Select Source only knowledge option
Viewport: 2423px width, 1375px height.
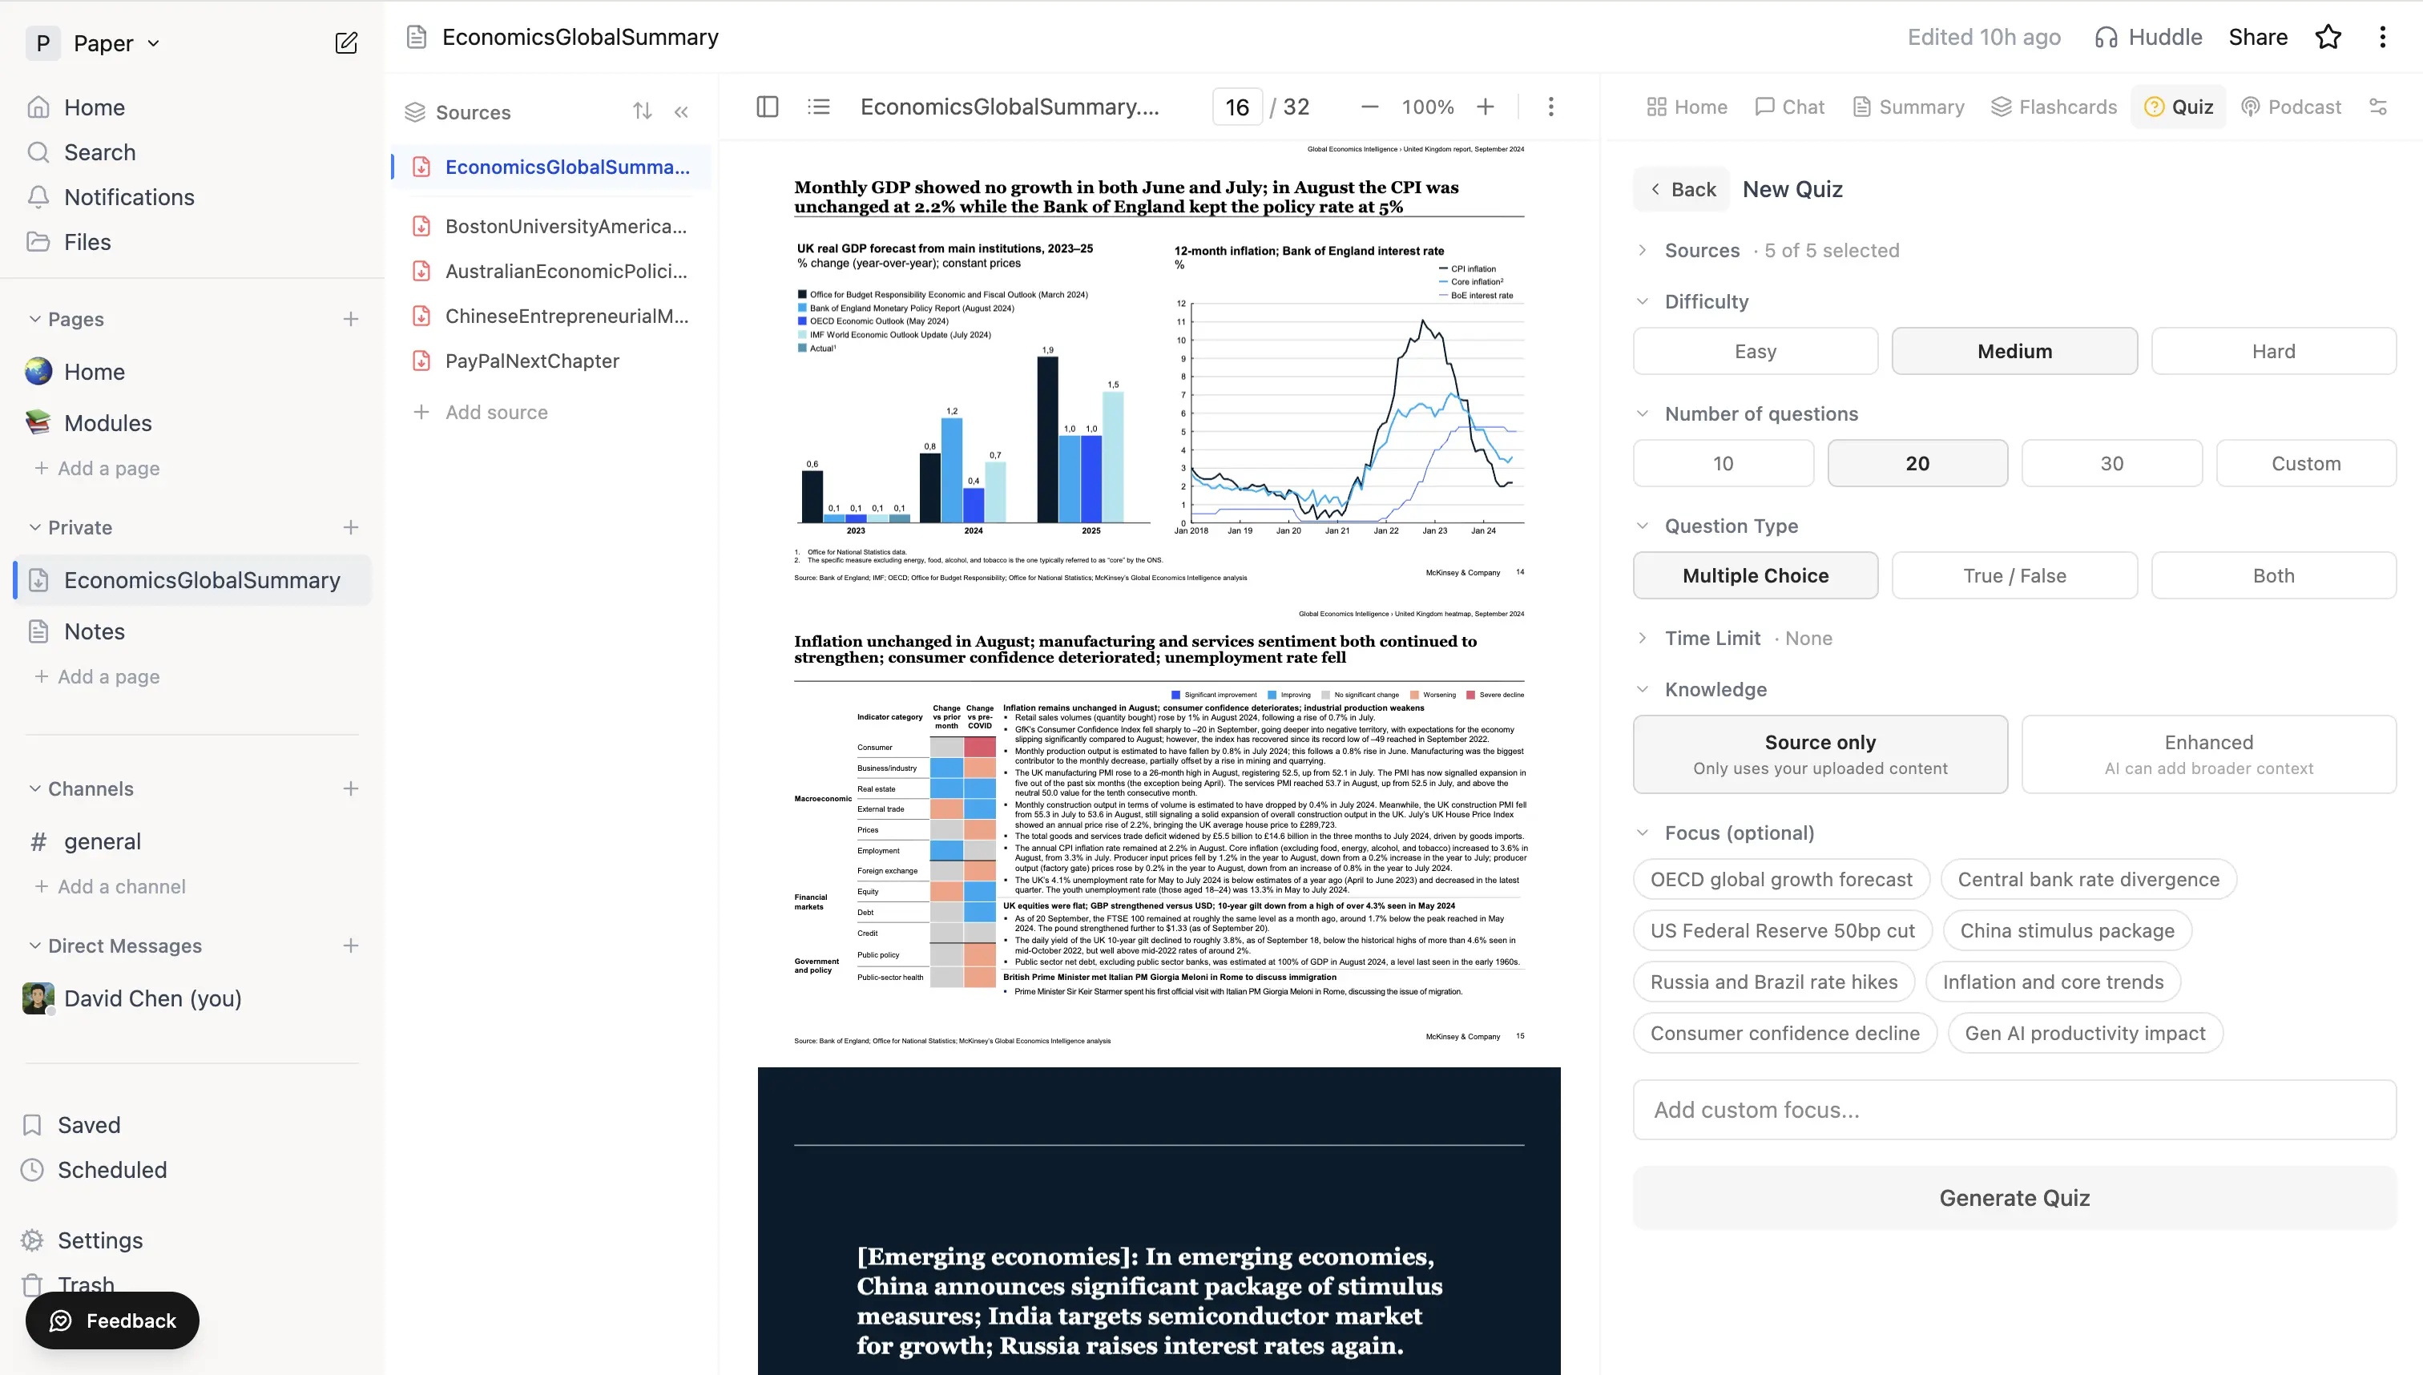coord(1820,755)
